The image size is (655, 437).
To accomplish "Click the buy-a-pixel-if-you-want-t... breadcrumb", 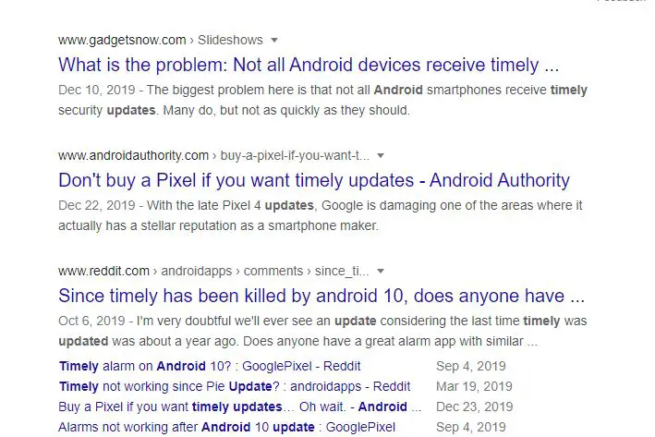I will 295,155.
